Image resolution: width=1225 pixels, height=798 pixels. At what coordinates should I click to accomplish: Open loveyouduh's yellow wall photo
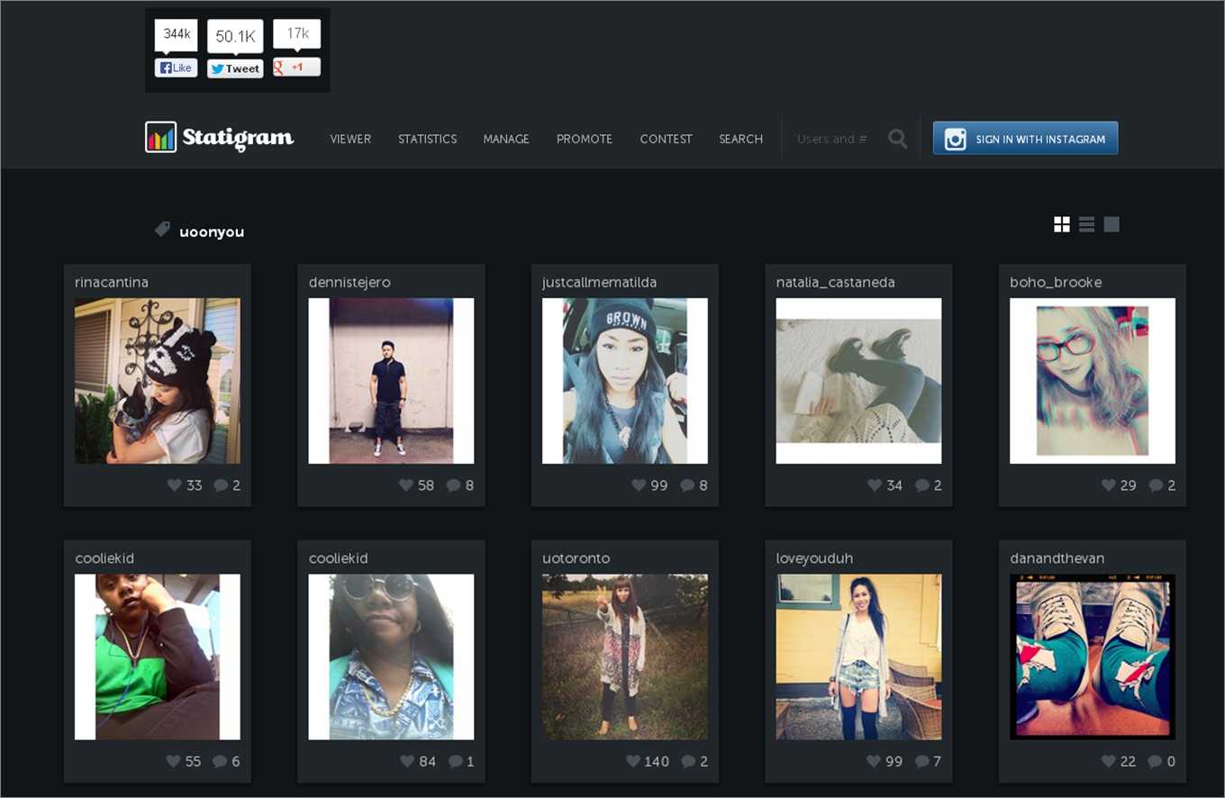pos(858,657)
